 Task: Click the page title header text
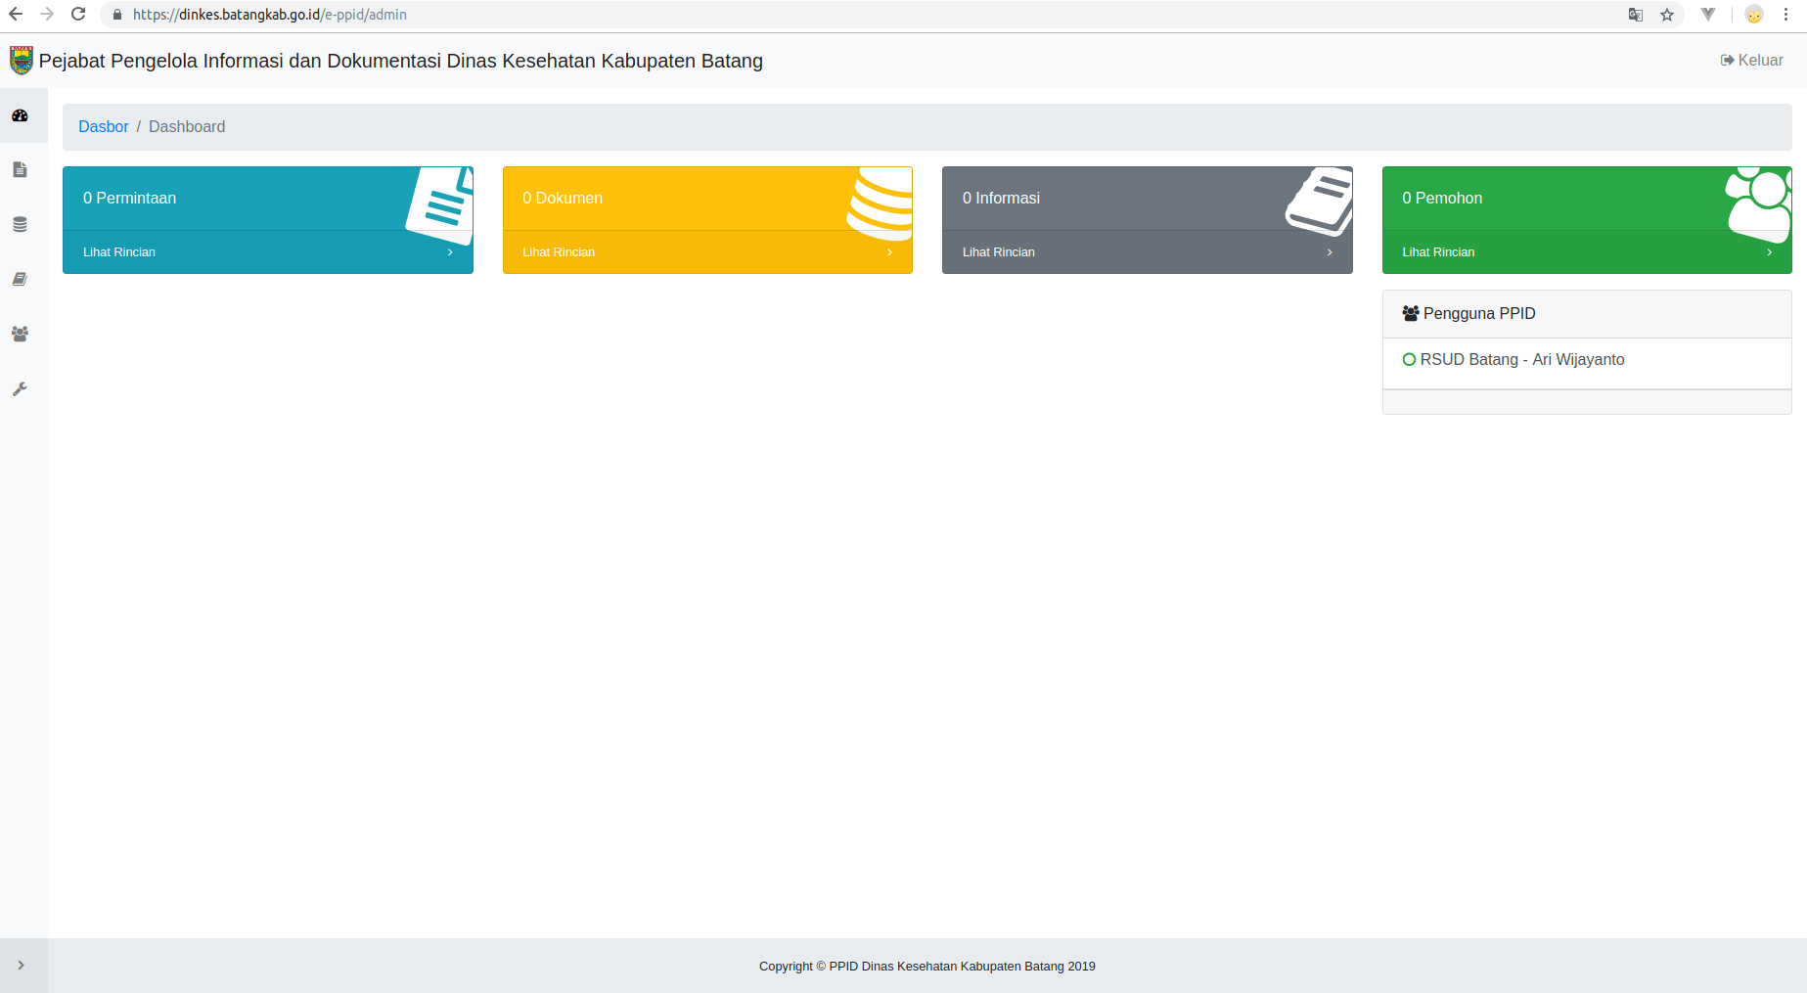click(401, 62)
